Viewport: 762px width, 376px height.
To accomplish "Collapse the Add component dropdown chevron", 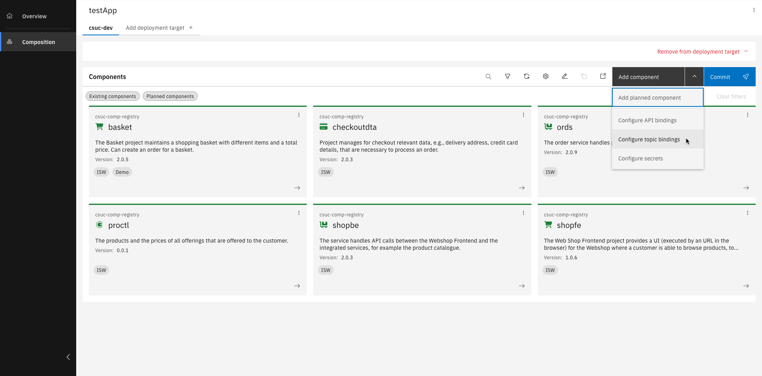I will (x=694, y=76).
